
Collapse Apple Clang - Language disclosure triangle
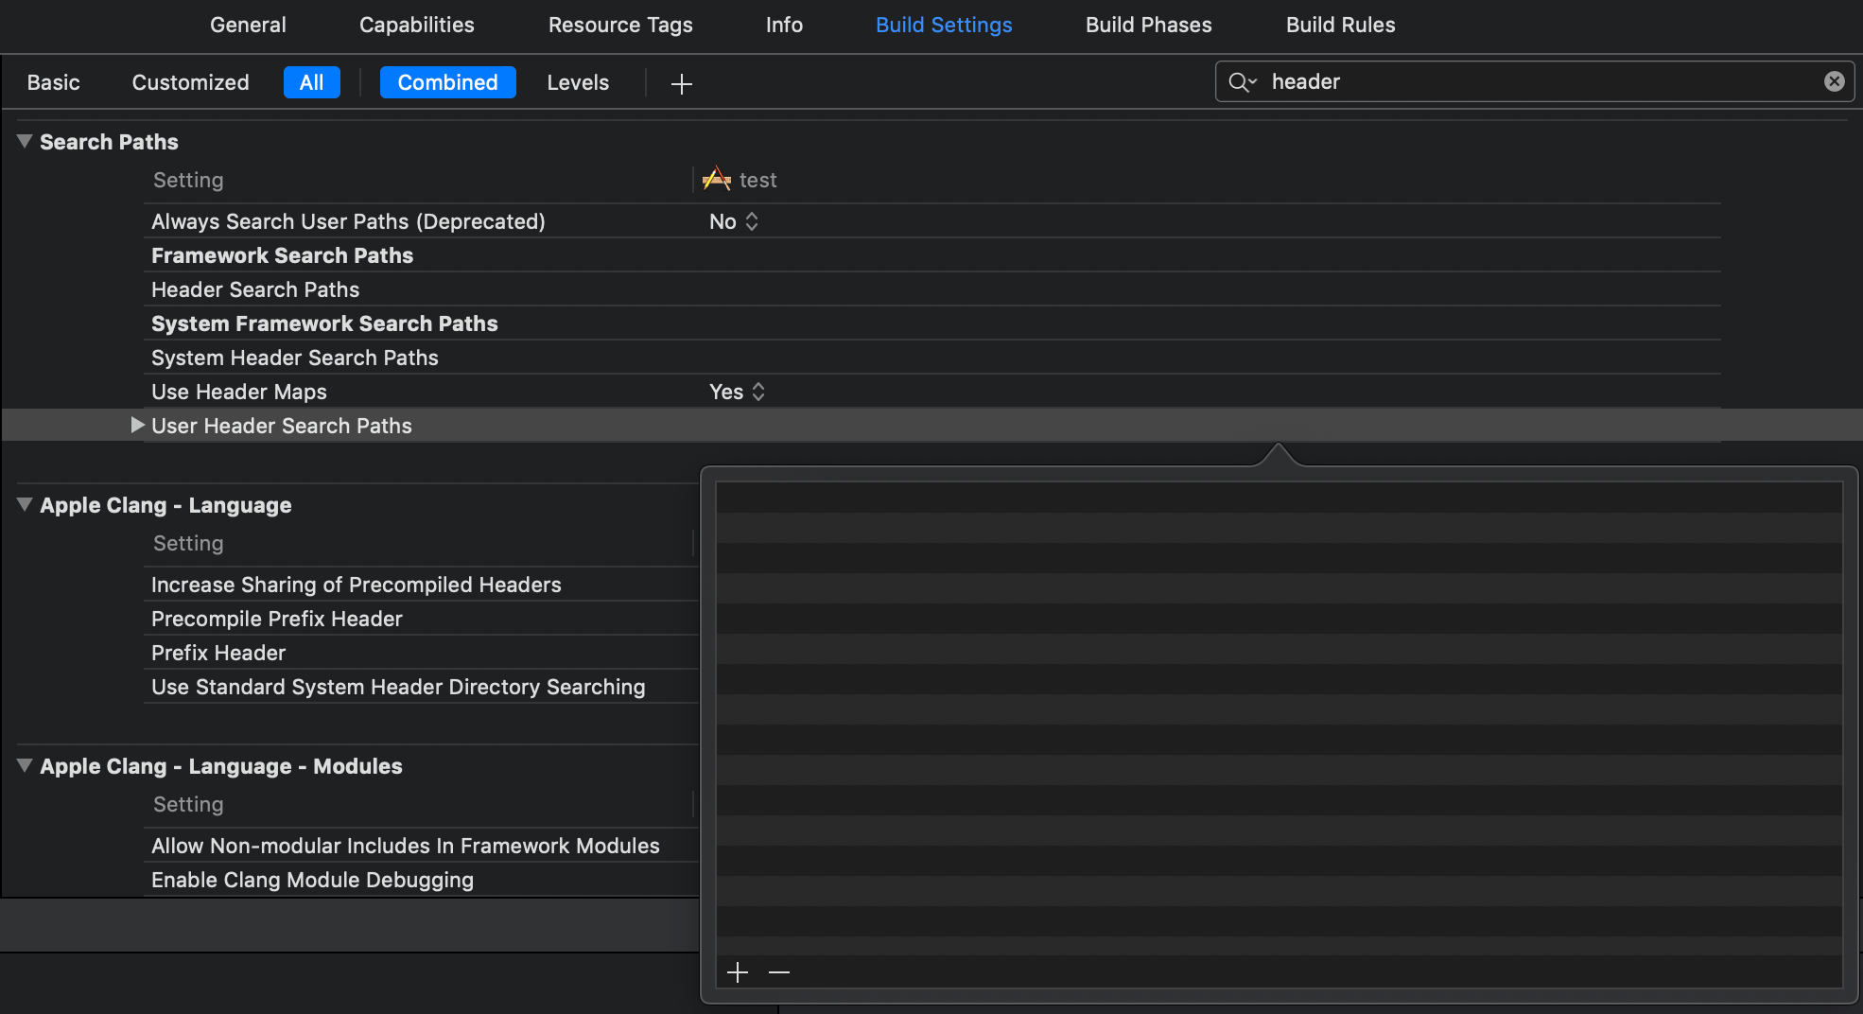(x=25, y=504)
